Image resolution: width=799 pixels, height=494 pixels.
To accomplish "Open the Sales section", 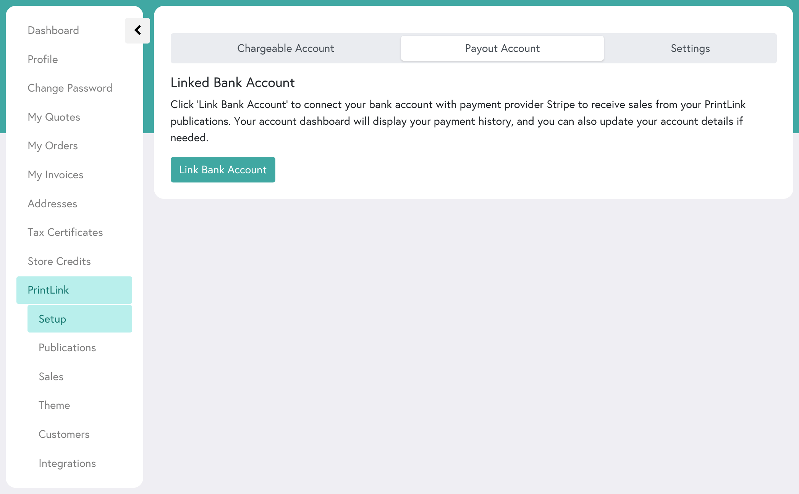I will click(x=51, y=376).
